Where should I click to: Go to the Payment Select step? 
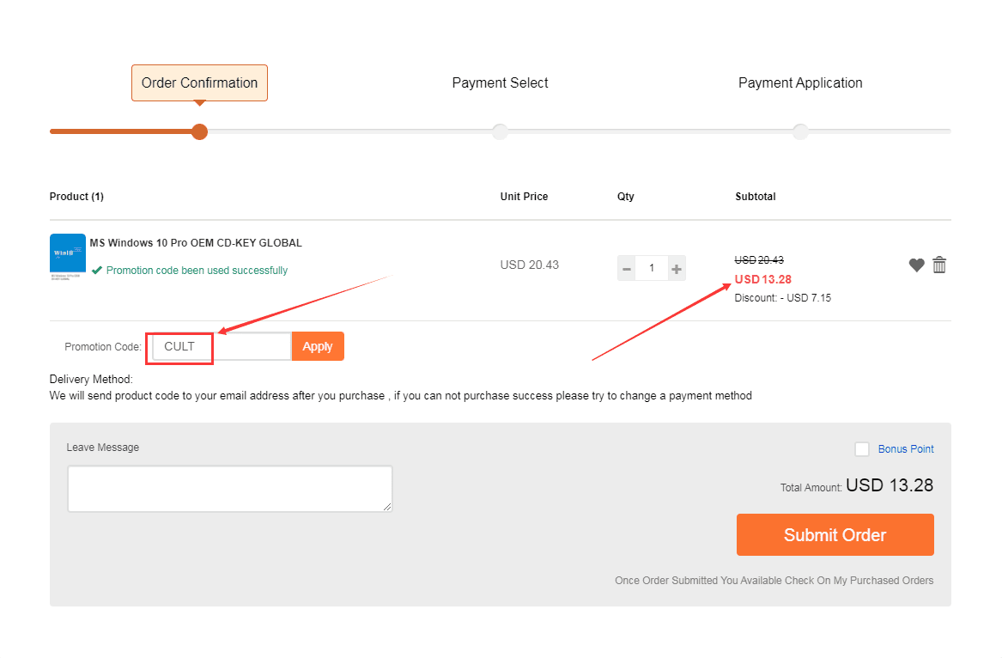point(500,83)
